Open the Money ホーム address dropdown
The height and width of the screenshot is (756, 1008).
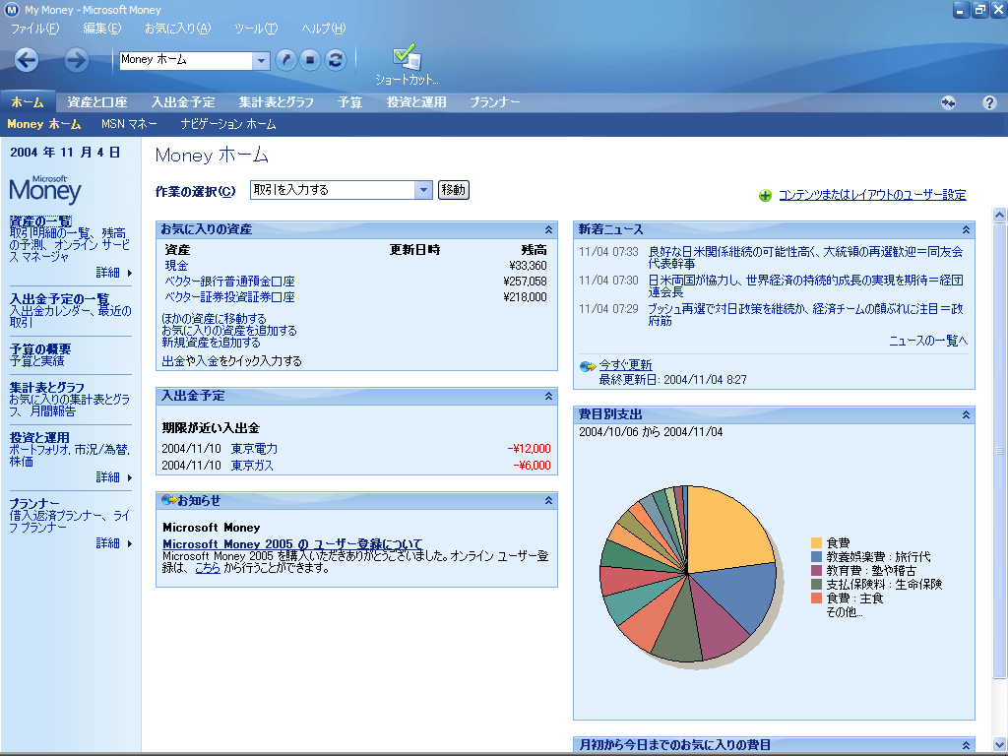pos(260,60)
